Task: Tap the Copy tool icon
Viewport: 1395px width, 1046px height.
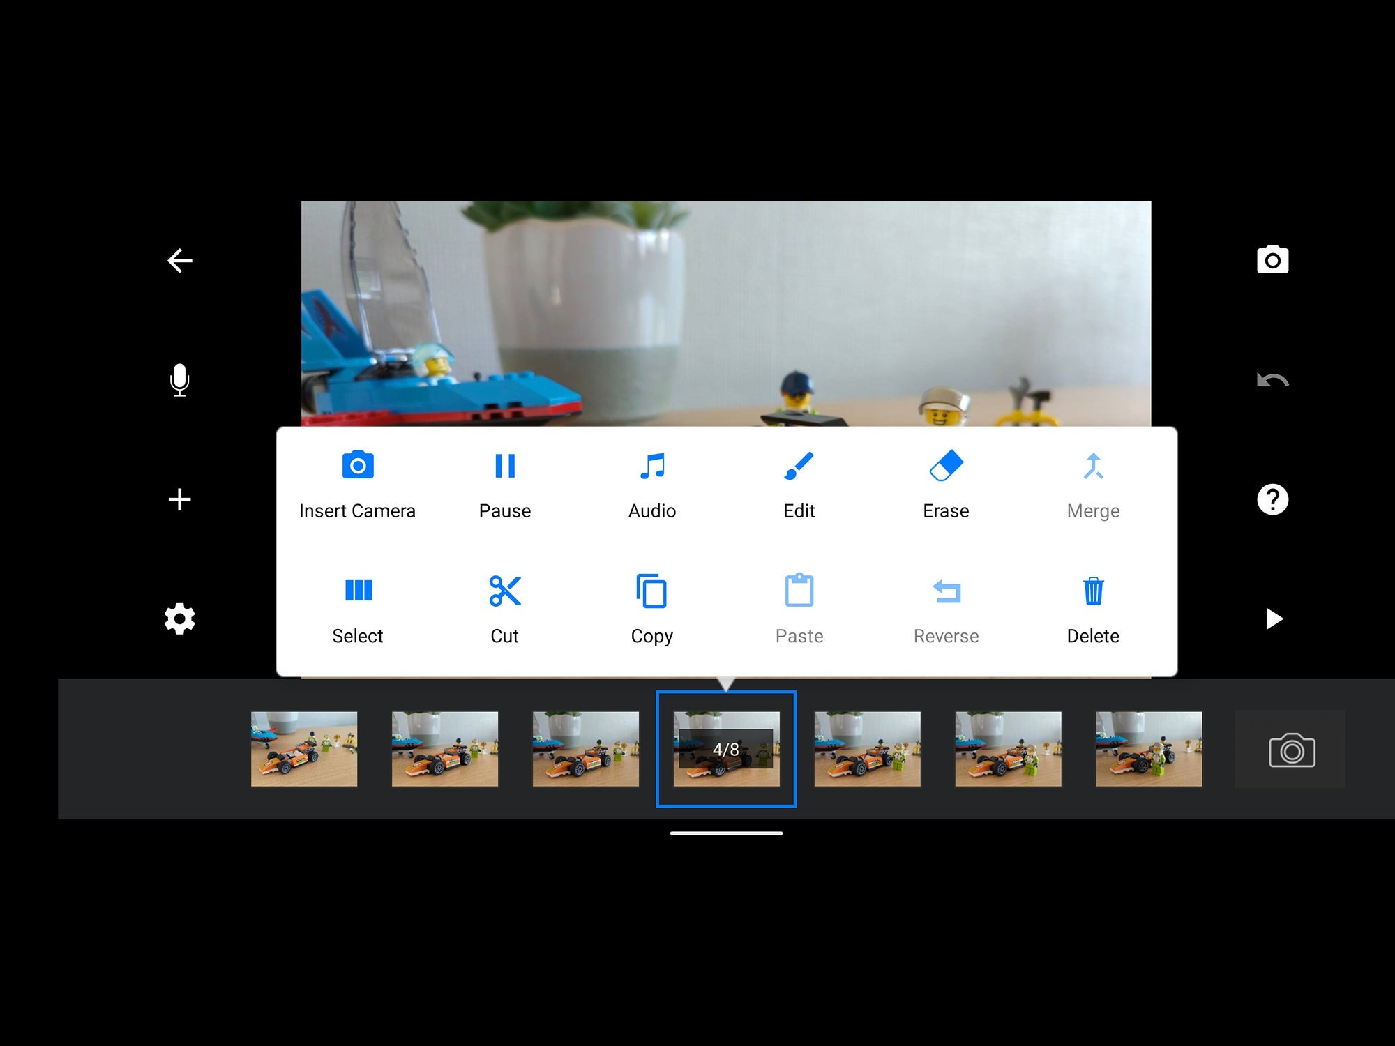Action: tap(650, 592)
